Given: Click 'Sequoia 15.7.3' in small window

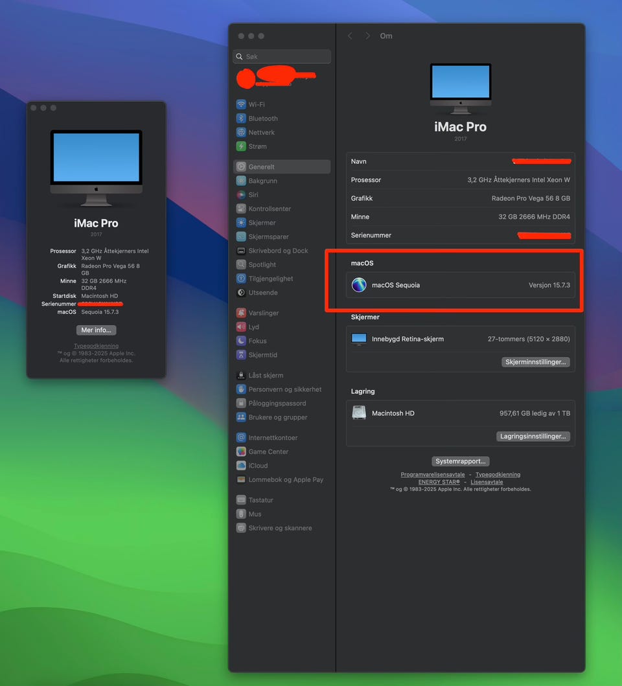Looking at the screenshot, I should [x=100, y=312].
